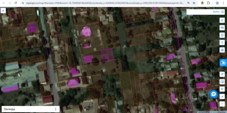This screenshot has height=113, width=227.
Task: Open the red browser extension icon
Action: pos(202,3)
